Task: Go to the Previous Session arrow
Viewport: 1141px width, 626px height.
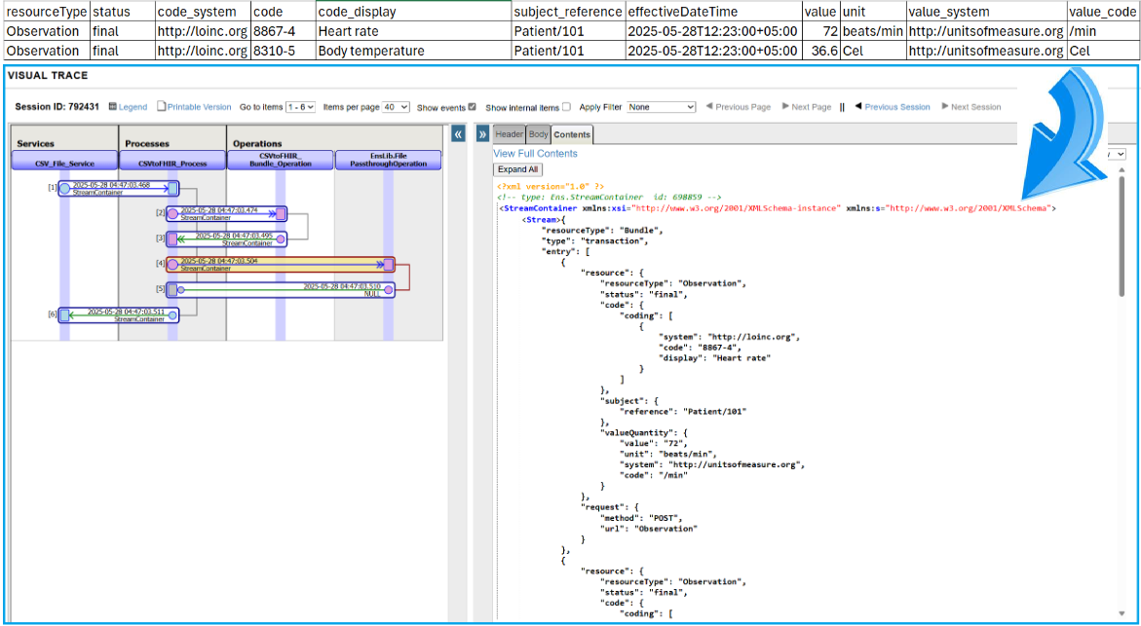Action: click(859, 107)
